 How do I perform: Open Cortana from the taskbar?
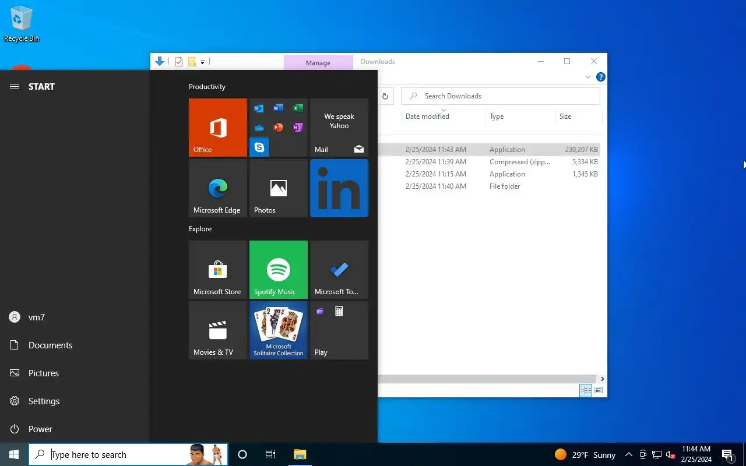(x=242, y=454)
